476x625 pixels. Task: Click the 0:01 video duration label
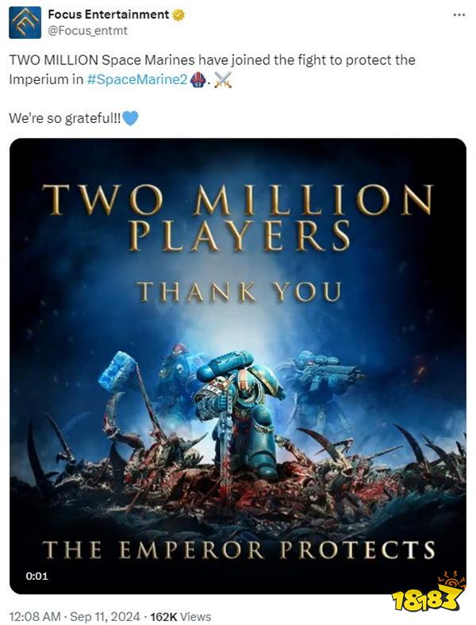click(x=36, y=576)
